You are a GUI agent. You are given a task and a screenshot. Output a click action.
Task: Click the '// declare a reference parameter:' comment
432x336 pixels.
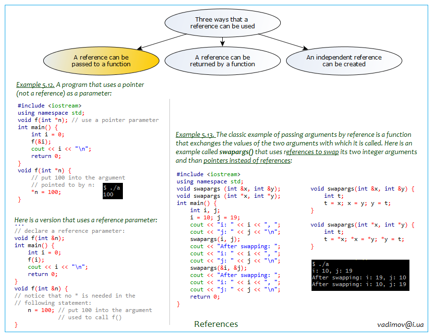(70, 231)
